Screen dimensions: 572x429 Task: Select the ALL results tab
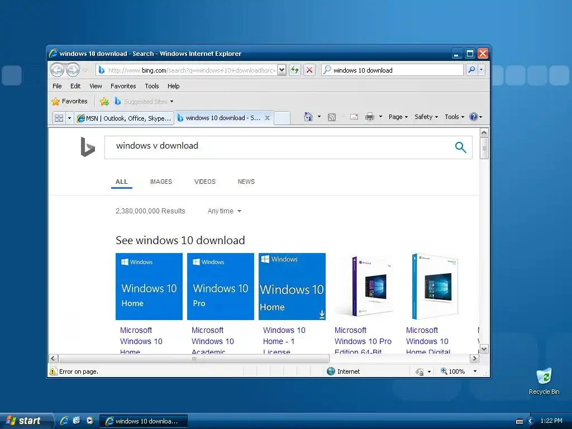pyautogui.click(x=121, y=182)
